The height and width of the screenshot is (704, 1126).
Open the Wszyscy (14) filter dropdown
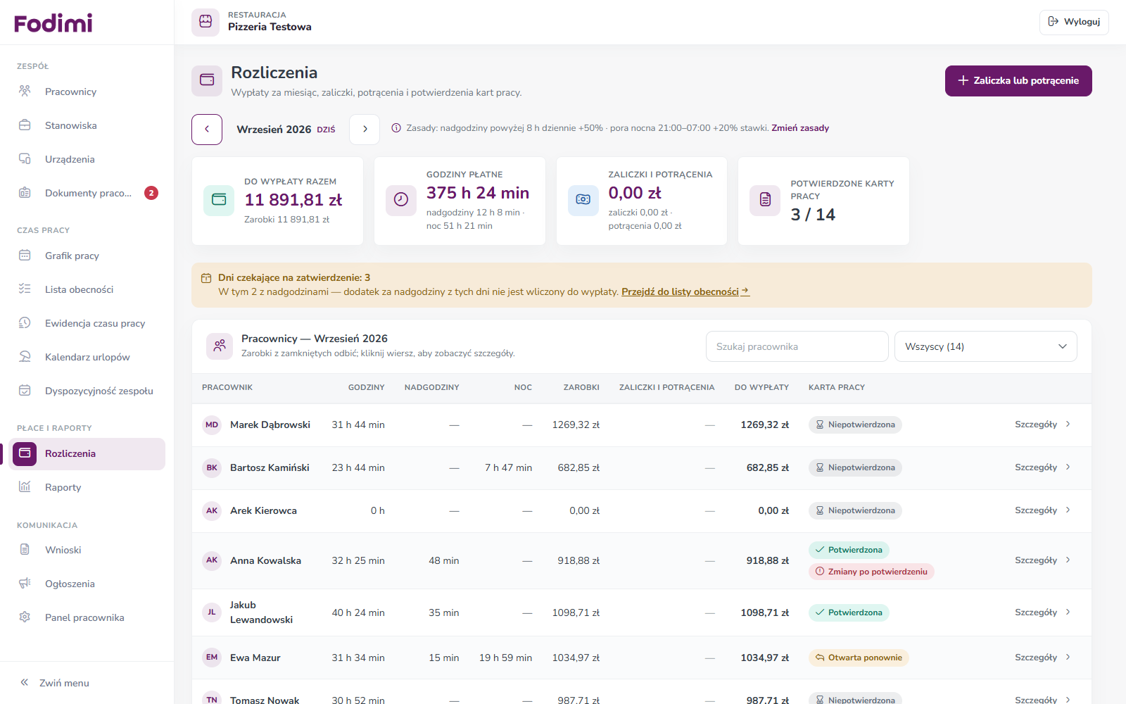pos(985,346)
